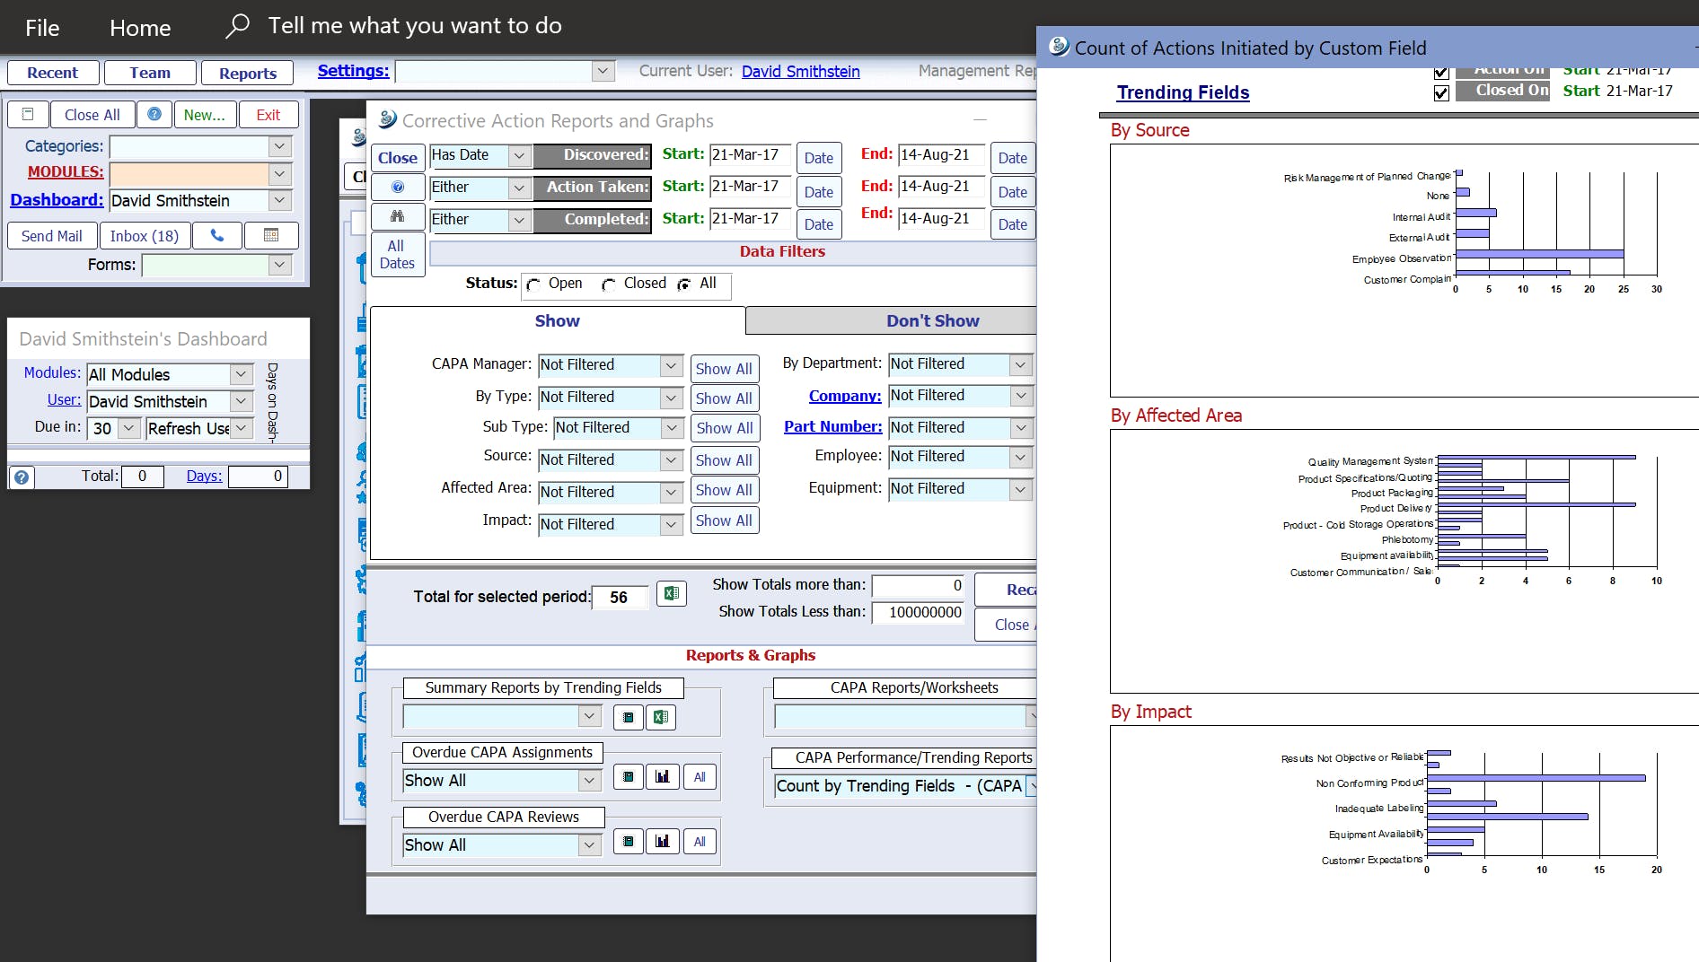Image resolution: width=1699 pixels, height=962 pixels.
Task: Show bar graph for Overdue CAPA Assignments
Action: tap(663, 777)
